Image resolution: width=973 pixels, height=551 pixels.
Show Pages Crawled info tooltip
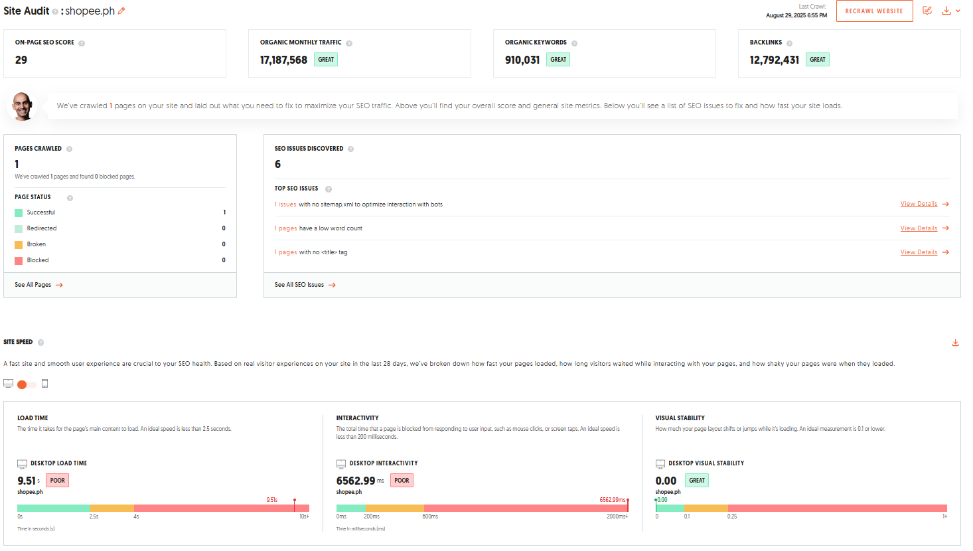pyautogui.click(x=69, y=149)
